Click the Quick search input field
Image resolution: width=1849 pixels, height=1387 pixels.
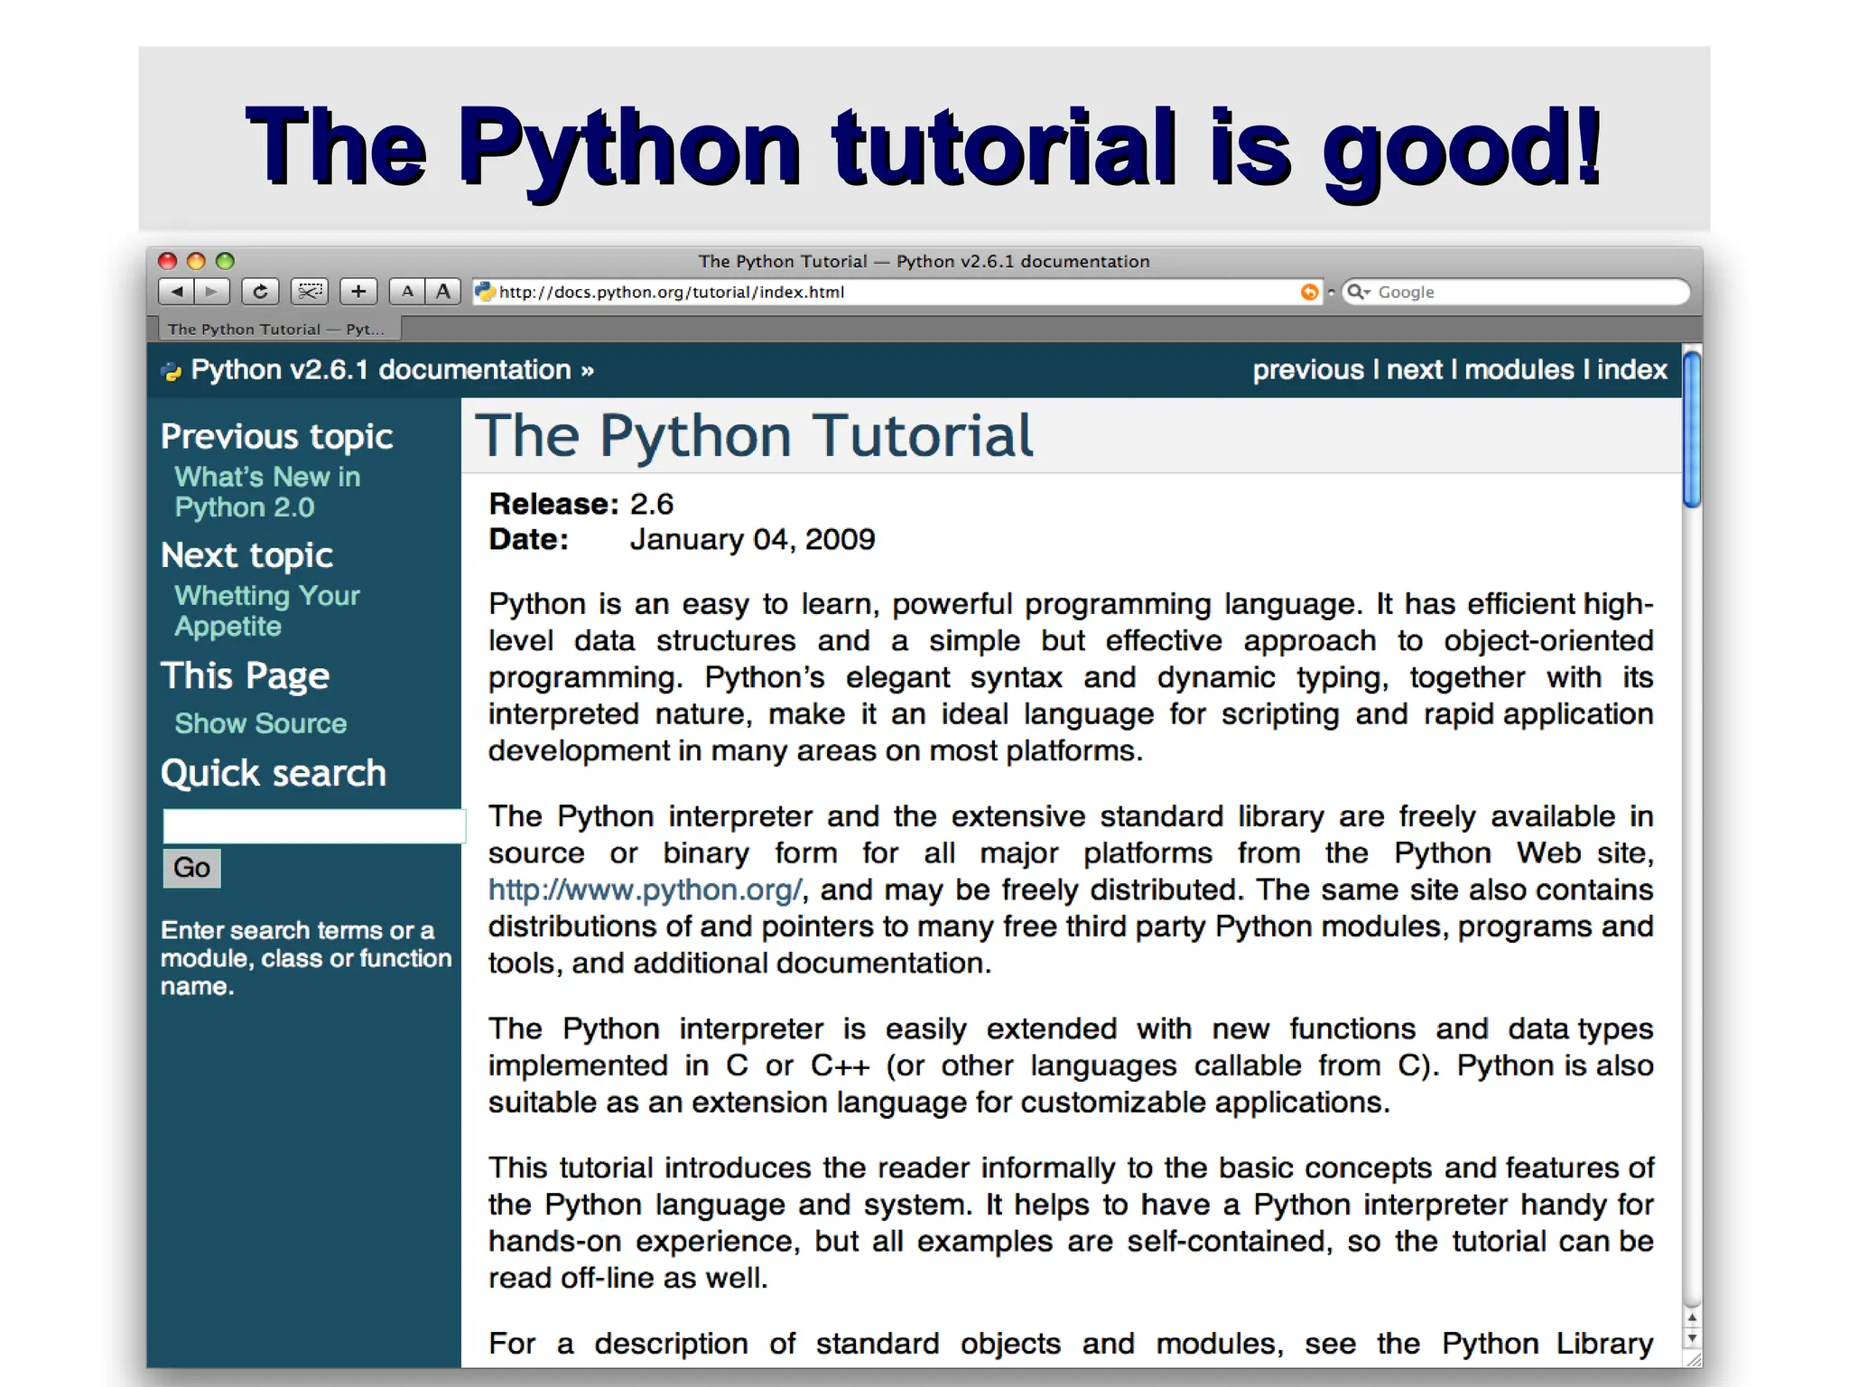(312, 826)
